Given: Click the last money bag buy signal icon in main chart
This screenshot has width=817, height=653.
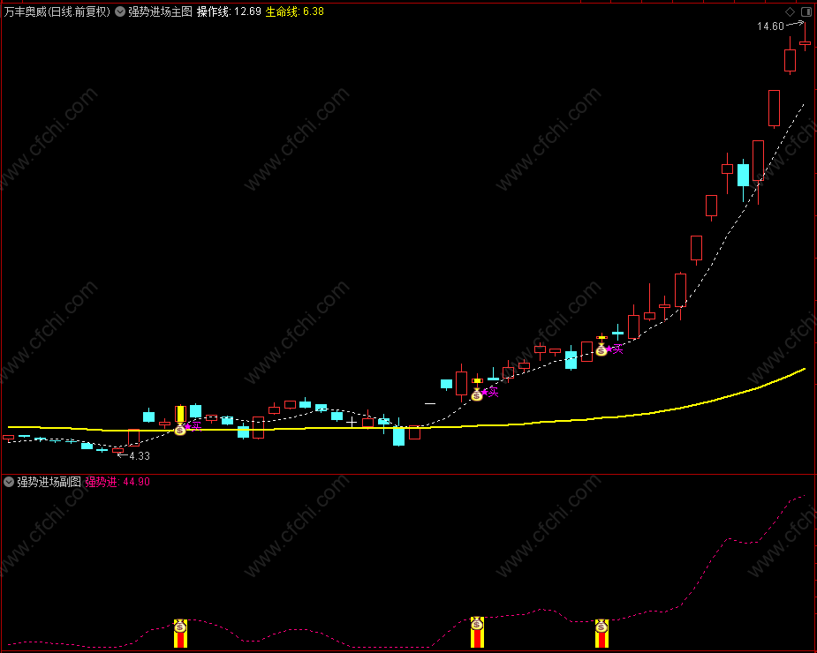Looking at the screenshot, I should [601, 350].
